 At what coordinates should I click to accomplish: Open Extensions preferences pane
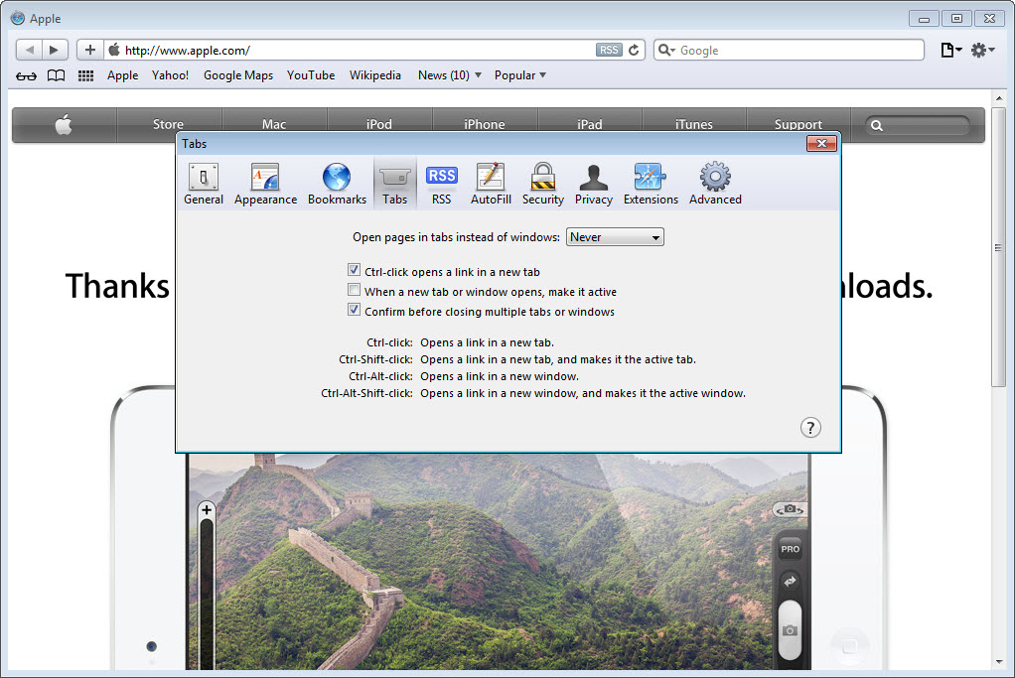pyautogui.click(x=651, y=184)
